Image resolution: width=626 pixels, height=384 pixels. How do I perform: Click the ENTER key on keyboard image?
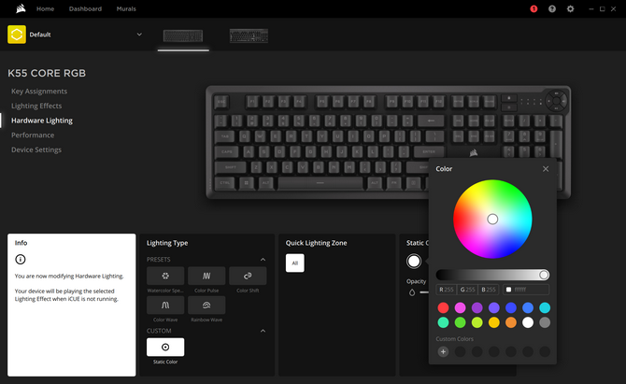click(x=429, y=151)
